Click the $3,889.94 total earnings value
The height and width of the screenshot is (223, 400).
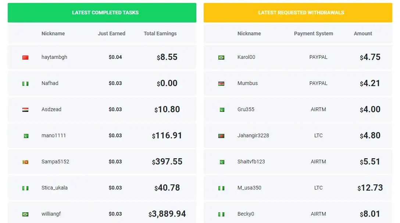click(167, 214)
